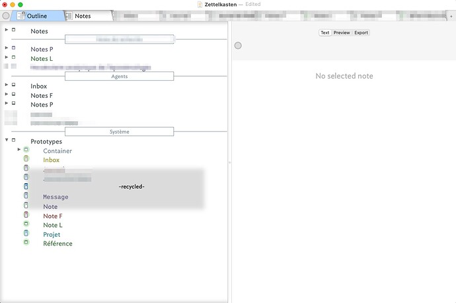
Task: Click the Référence prototype badge icon
Action: [x=26, y=242]
